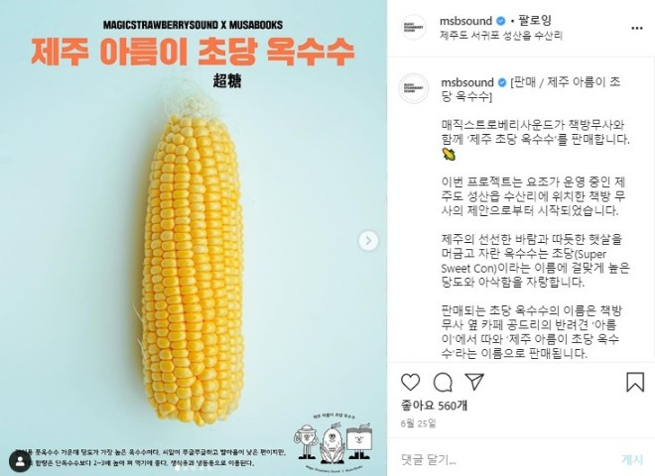Open msbsound avatar beside the caption
This screenshot has height=476, width=655.
414,88
